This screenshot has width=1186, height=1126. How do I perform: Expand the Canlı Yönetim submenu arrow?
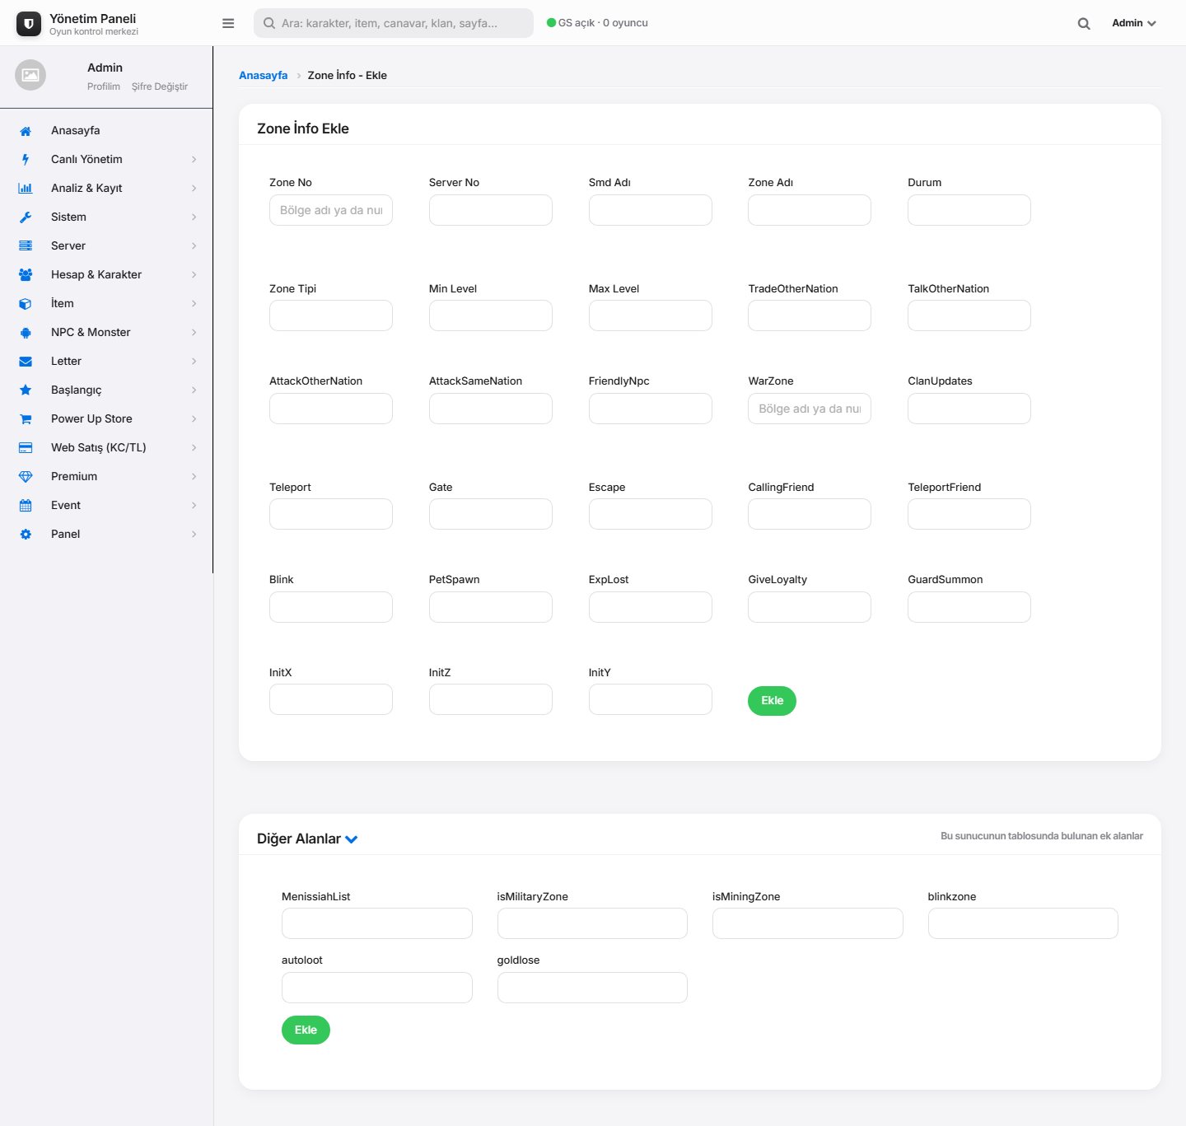pos(194,160)
